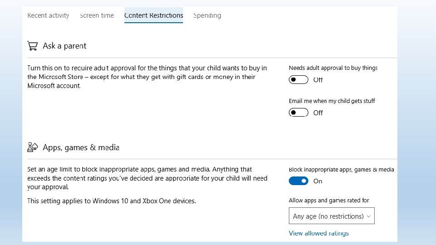Click the Ask a parent heading
The image size is (436, 245).
(x=64, y=46)
